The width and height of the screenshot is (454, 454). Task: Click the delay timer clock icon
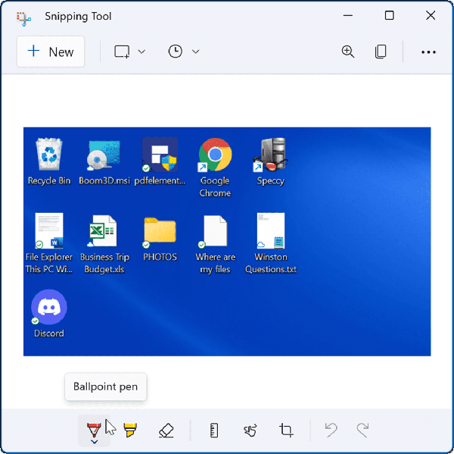click(176, 52)
